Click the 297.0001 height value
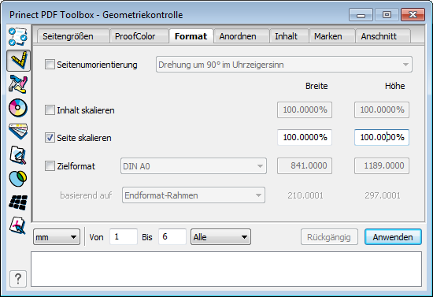433x297 pixels. pos(383,195)
